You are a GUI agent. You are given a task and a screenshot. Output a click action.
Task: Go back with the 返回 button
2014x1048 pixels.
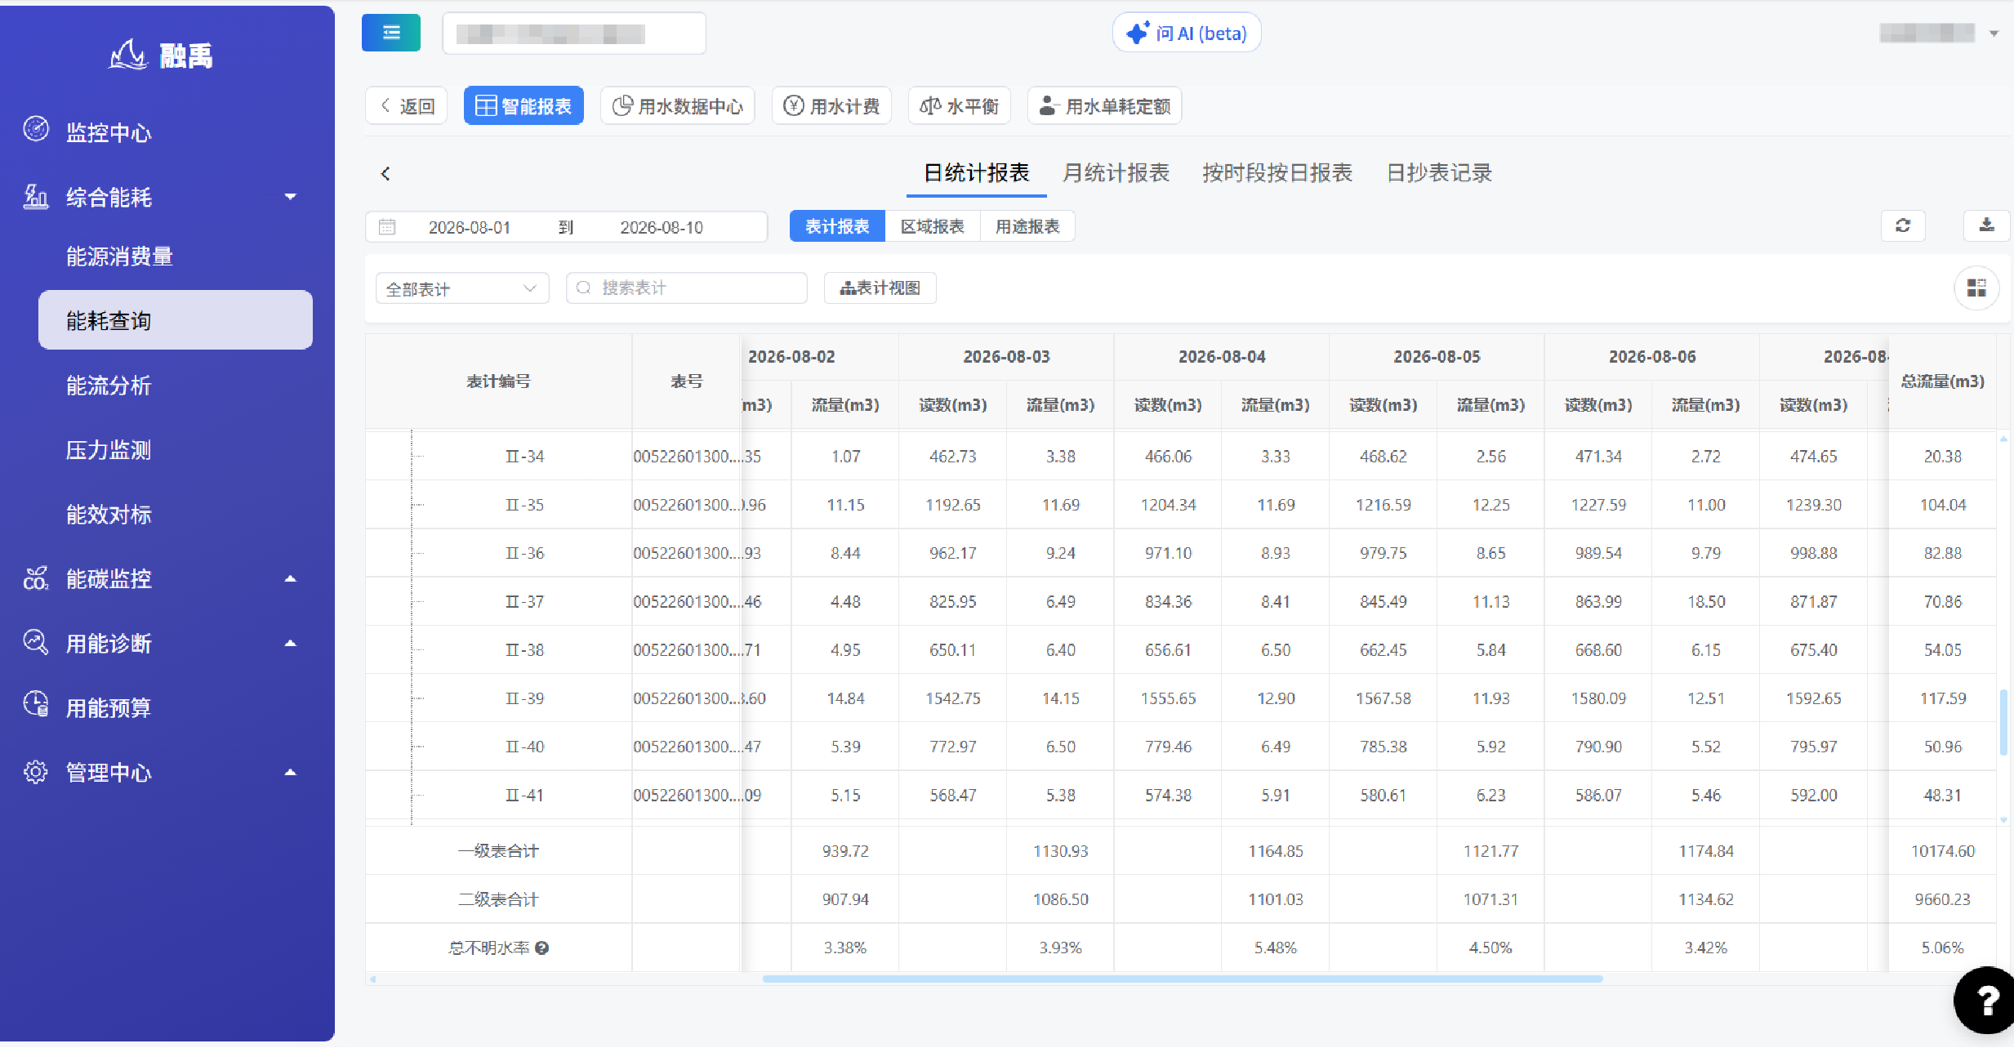(x=407, y=106)
